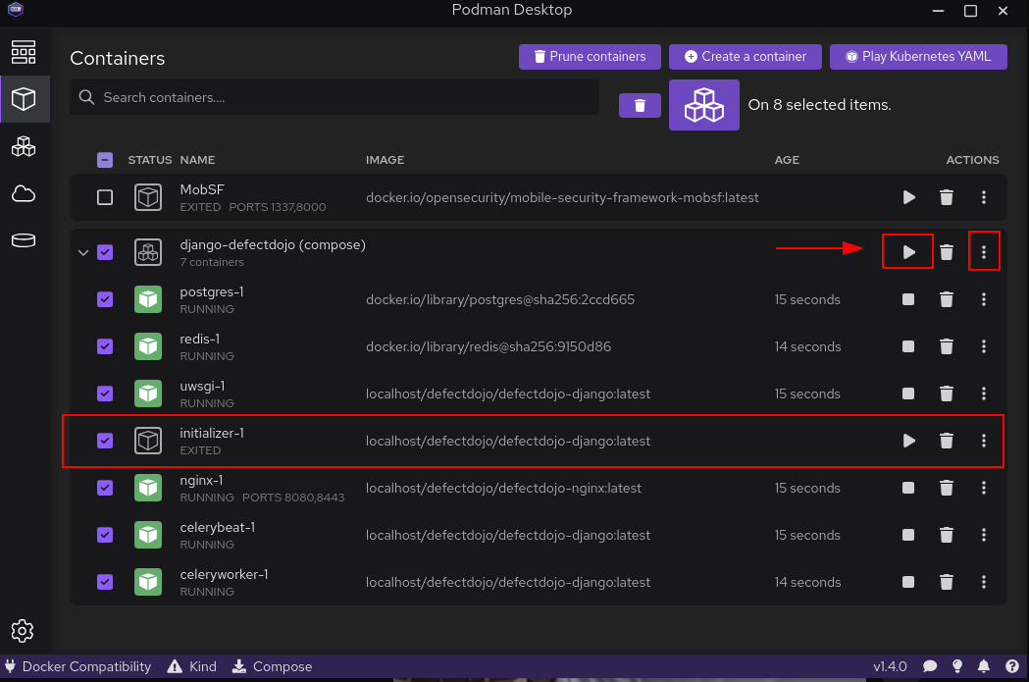1029x682 pixels.
Task: Open the help question mark icon
Action: click(x=1012, y=666)
